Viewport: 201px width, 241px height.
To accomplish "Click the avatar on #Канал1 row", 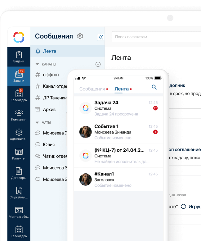I will (86, 180).
